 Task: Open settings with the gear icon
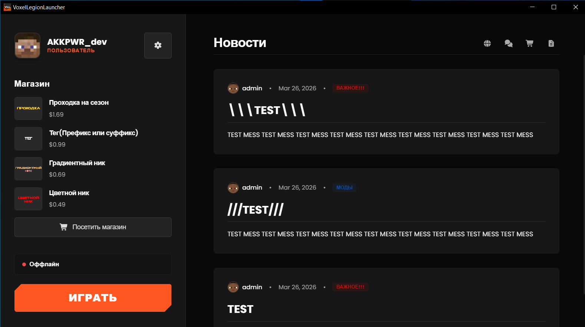[158, 45]
